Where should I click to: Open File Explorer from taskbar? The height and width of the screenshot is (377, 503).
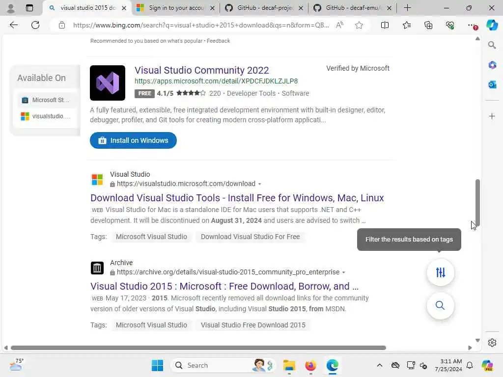[x=289, y=365]
